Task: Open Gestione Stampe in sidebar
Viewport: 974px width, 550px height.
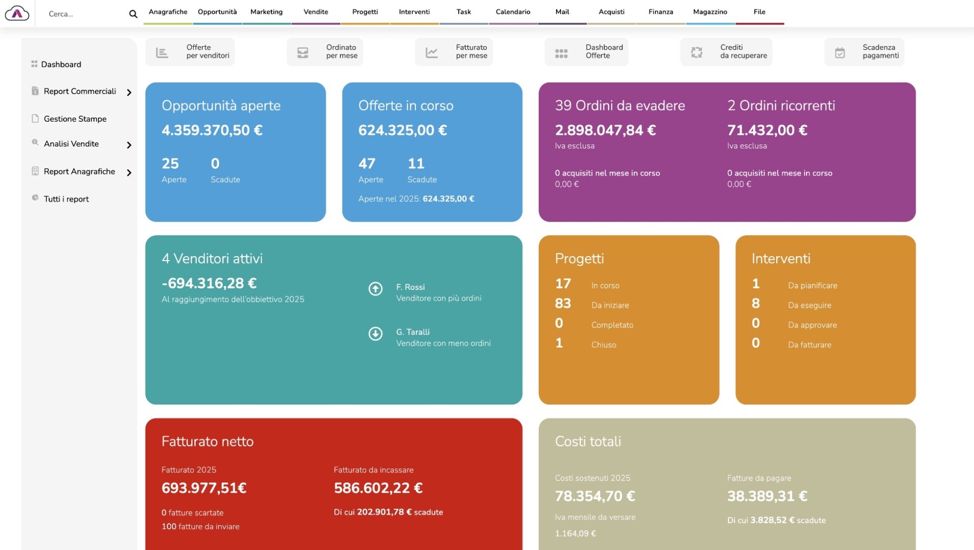Action: click(75, 119)
